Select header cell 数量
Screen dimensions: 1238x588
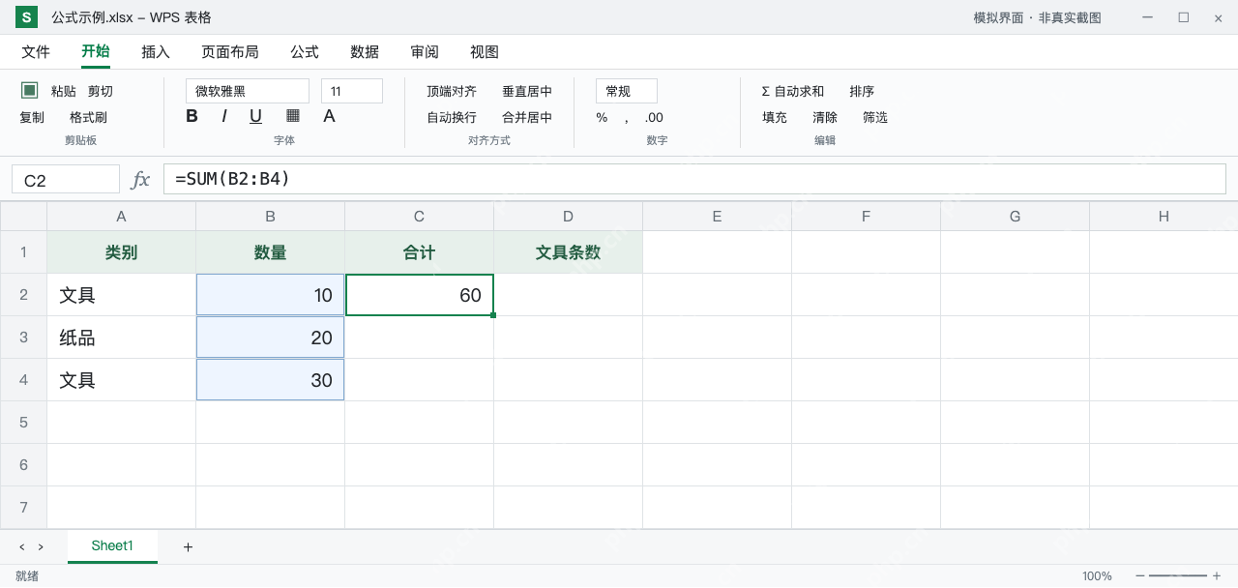coord(271,252)
